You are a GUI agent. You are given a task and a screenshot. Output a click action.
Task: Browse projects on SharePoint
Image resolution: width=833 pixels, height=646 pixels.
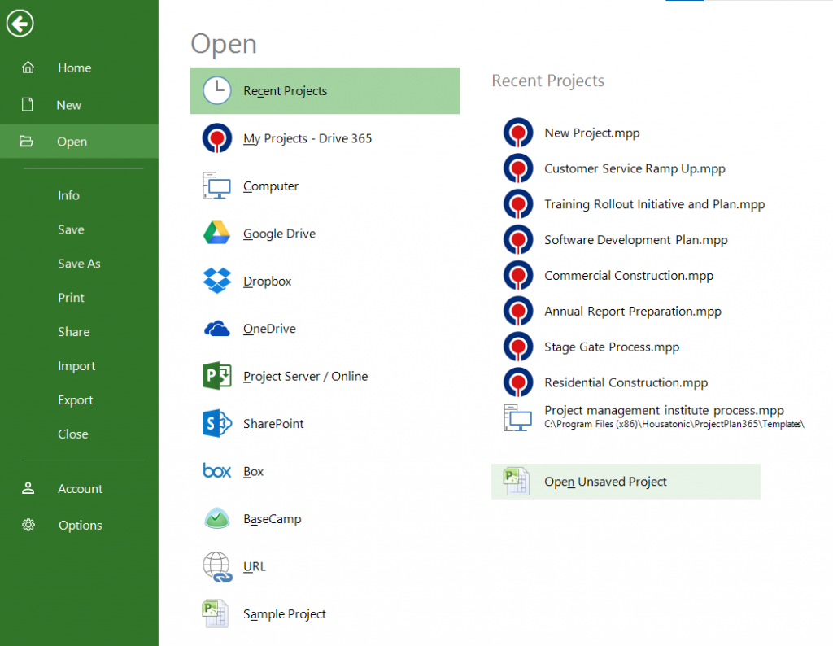tap(273, 423)
